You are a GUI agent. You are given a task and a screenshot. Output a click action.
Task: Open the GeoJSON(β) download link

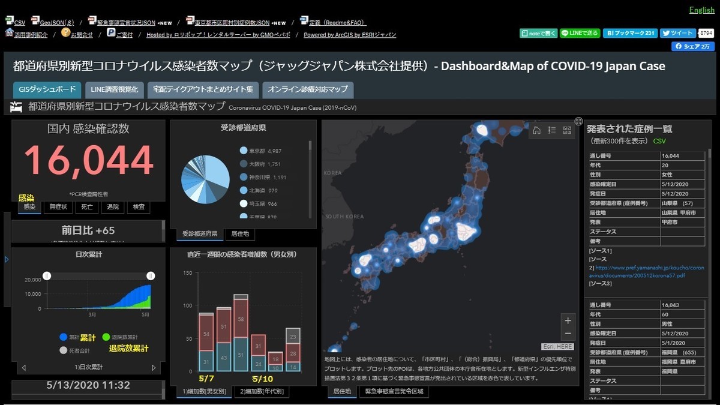(57, 22)
